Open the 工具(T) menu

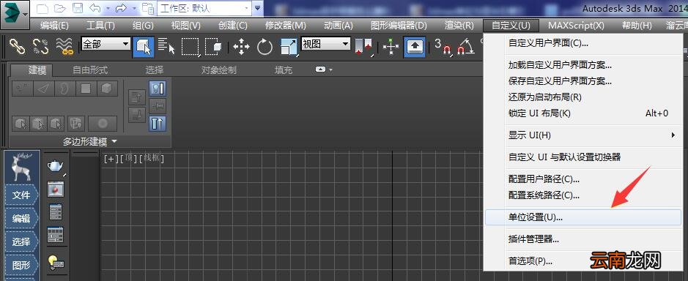pyautogui.click(x=100, y=26)
